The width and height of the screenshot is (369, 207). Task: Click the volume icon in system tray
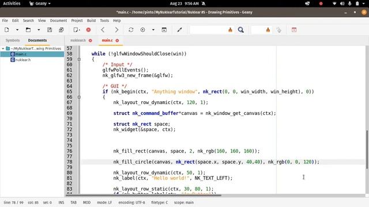[x=342, y=3]
